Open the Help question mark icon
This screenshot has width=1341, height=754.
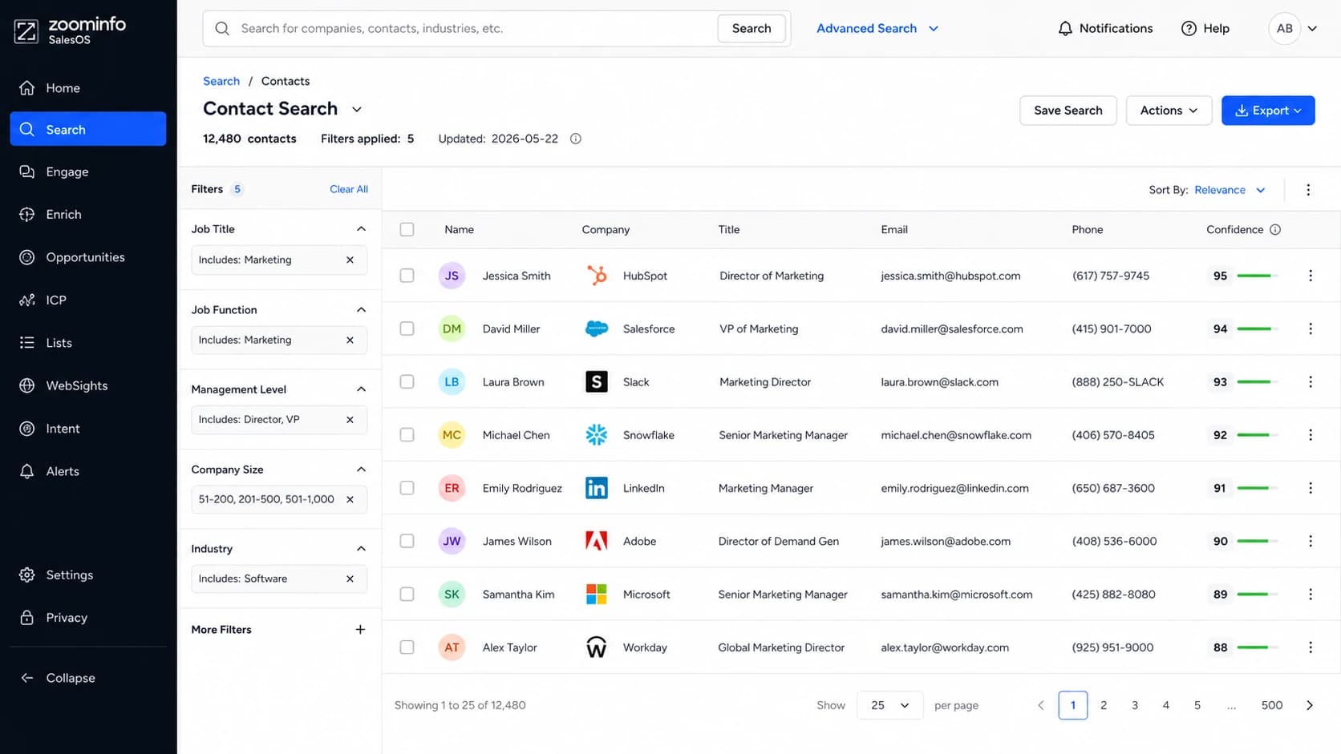(x=1189, y=28)
